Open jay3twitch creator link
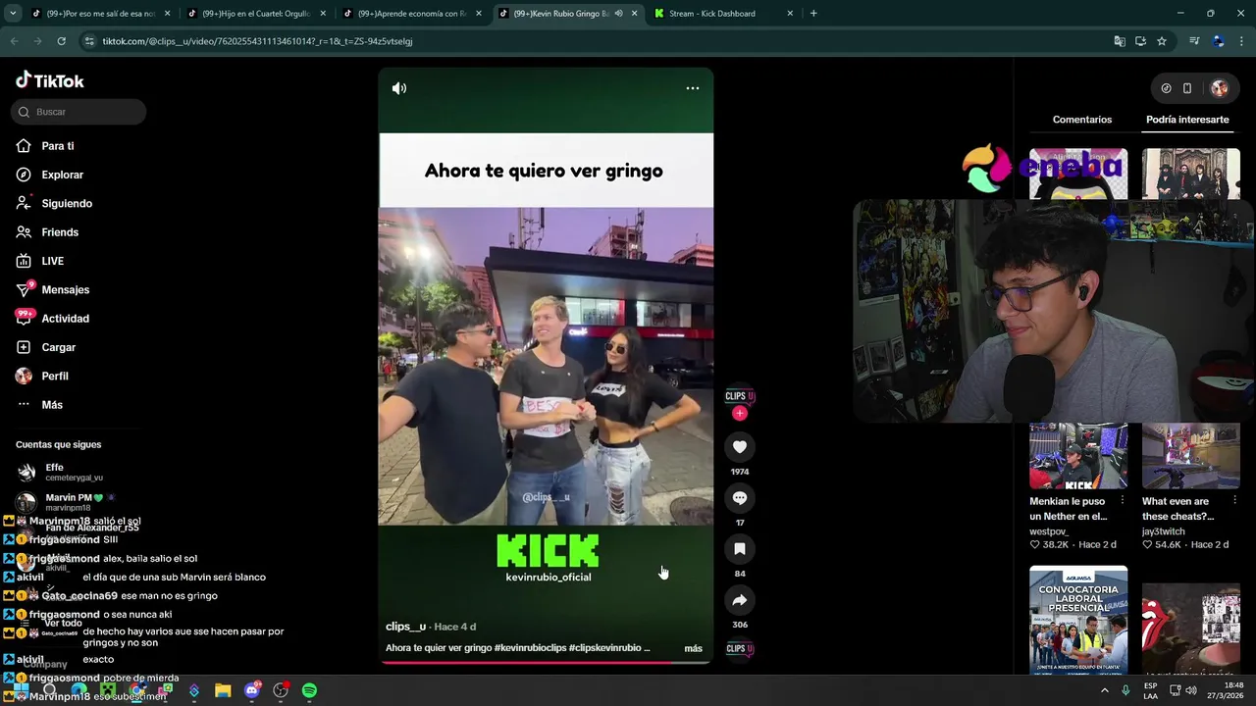This screenshot has width=1256, height=706. point(1163,531)
